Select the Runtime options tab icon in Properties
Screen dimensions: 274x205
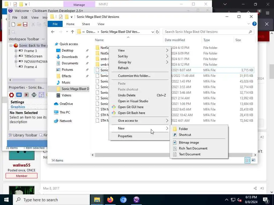26,95
